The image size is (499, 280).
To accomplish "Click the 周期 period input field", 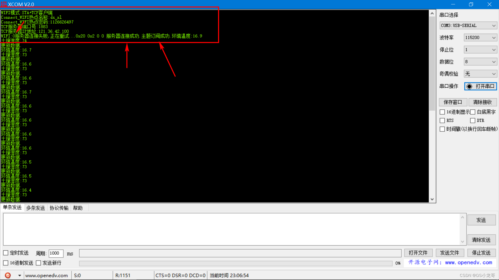I will (x=56, y=253).
